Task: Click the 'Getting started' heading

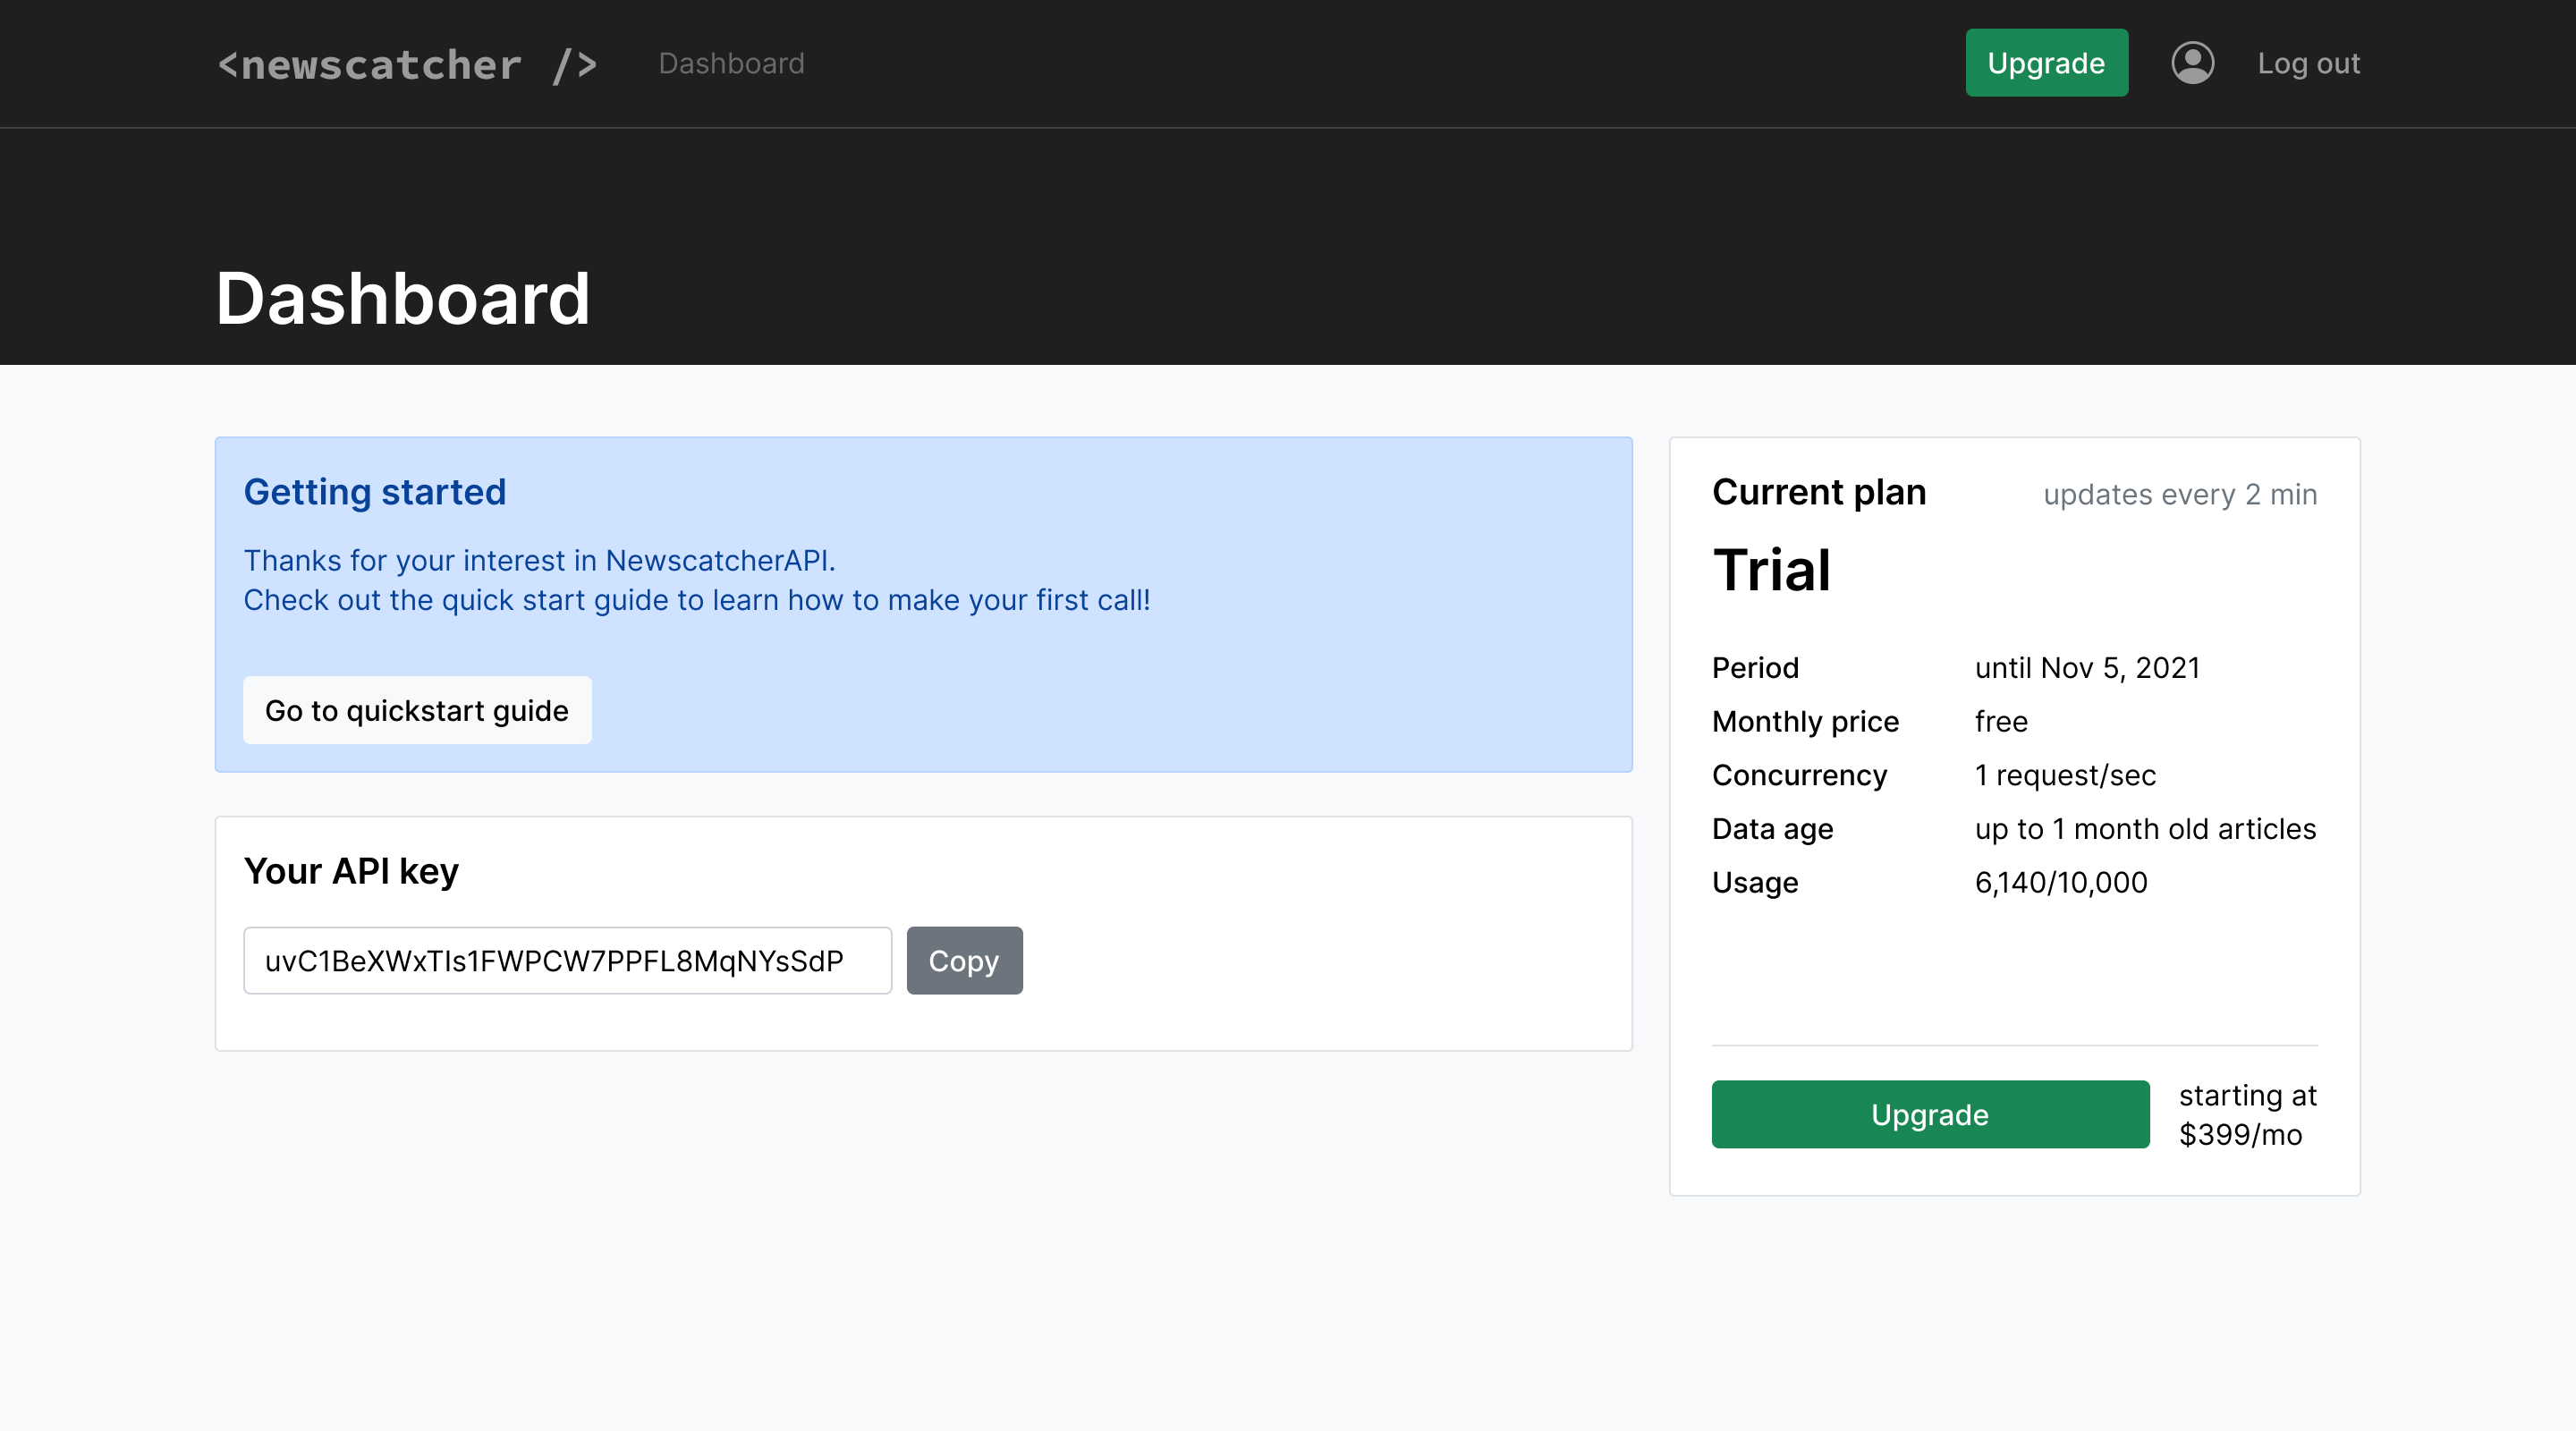Action: pyautogui.click(x=375, y=491)
